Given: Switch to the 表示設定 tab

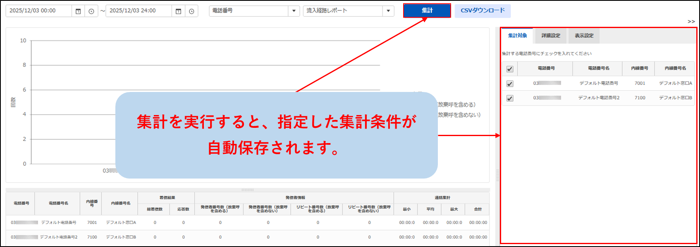Looking at the screenshot, I should click(x=584, y=36).
